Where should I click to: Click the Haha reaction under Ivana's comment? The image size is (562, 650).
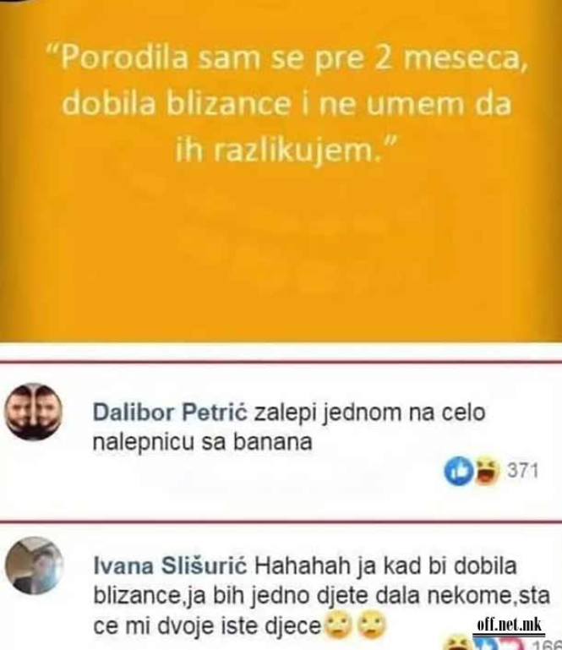coord(458,644)
